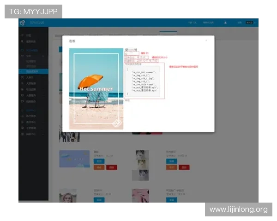Open the blonde woman template thumbnail
The image size is (277, 221).
tap(68, 196)
